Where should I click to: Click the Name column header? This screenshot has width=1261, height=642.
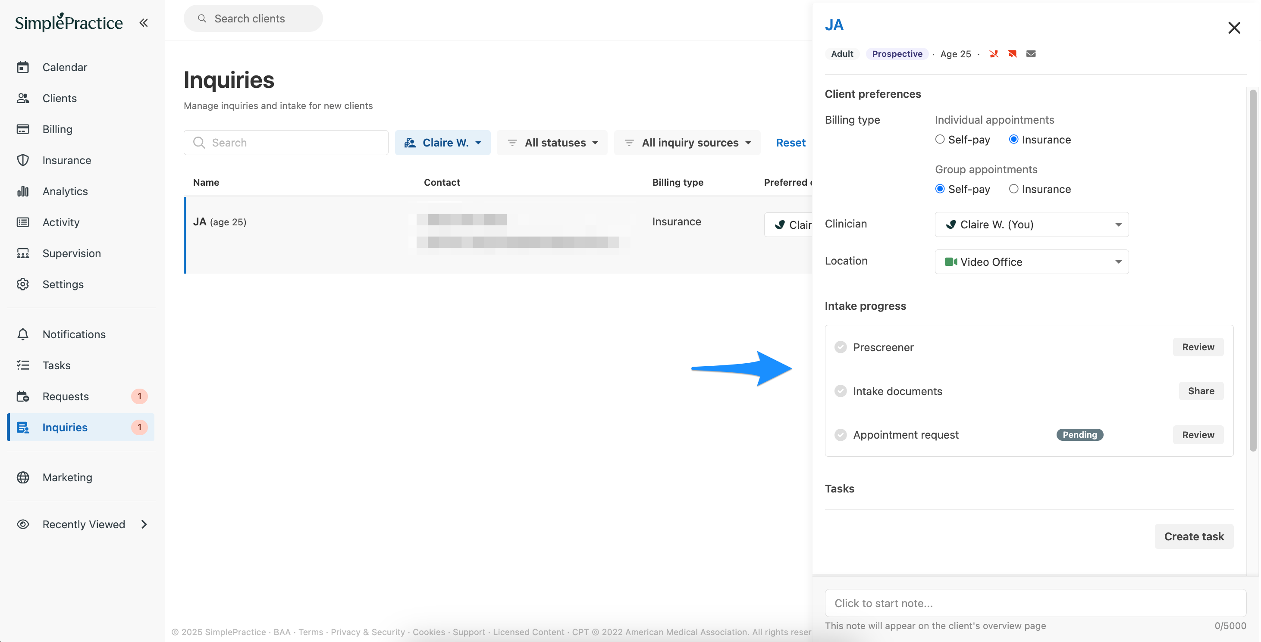(x=206, y=182)
